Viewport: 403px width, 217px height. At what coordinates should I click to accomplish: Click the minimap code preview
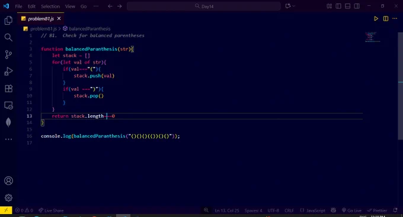[372, 37]
